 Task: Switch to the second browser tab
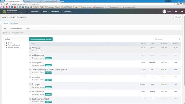(32, 1)
